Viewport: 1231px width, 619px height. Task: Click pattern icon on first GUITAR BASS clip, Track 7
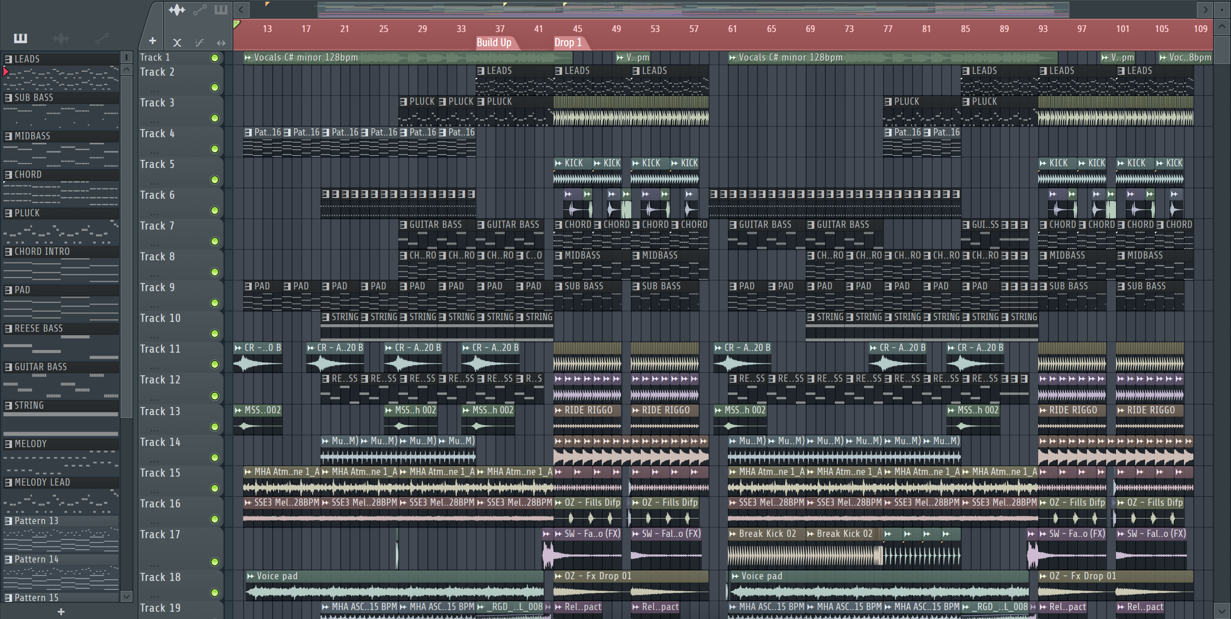tap(403, 225)
